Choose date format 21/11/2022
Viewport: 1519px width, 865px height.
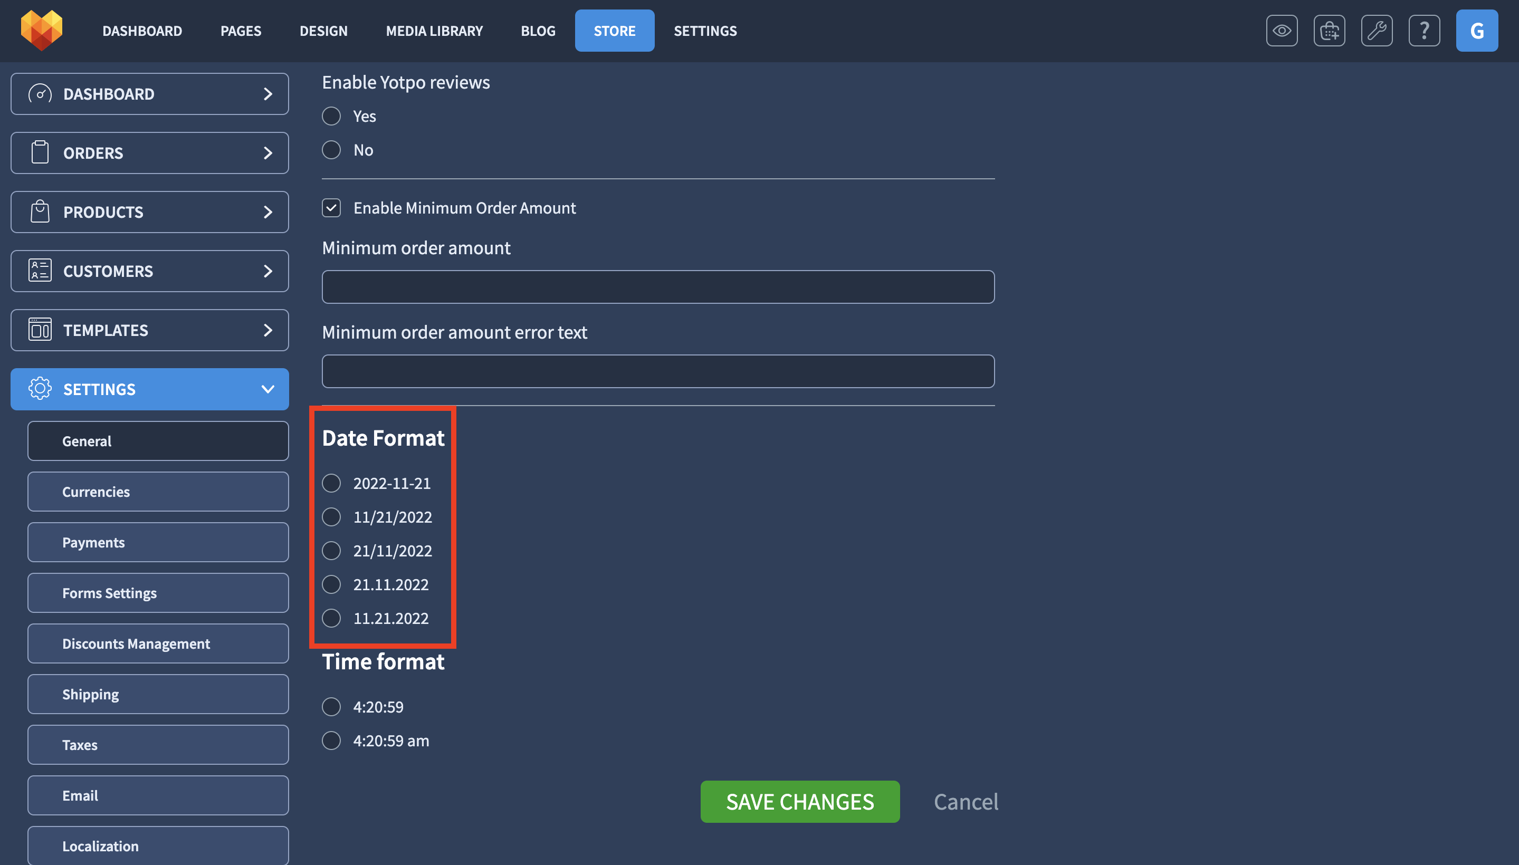coord(332,551)
